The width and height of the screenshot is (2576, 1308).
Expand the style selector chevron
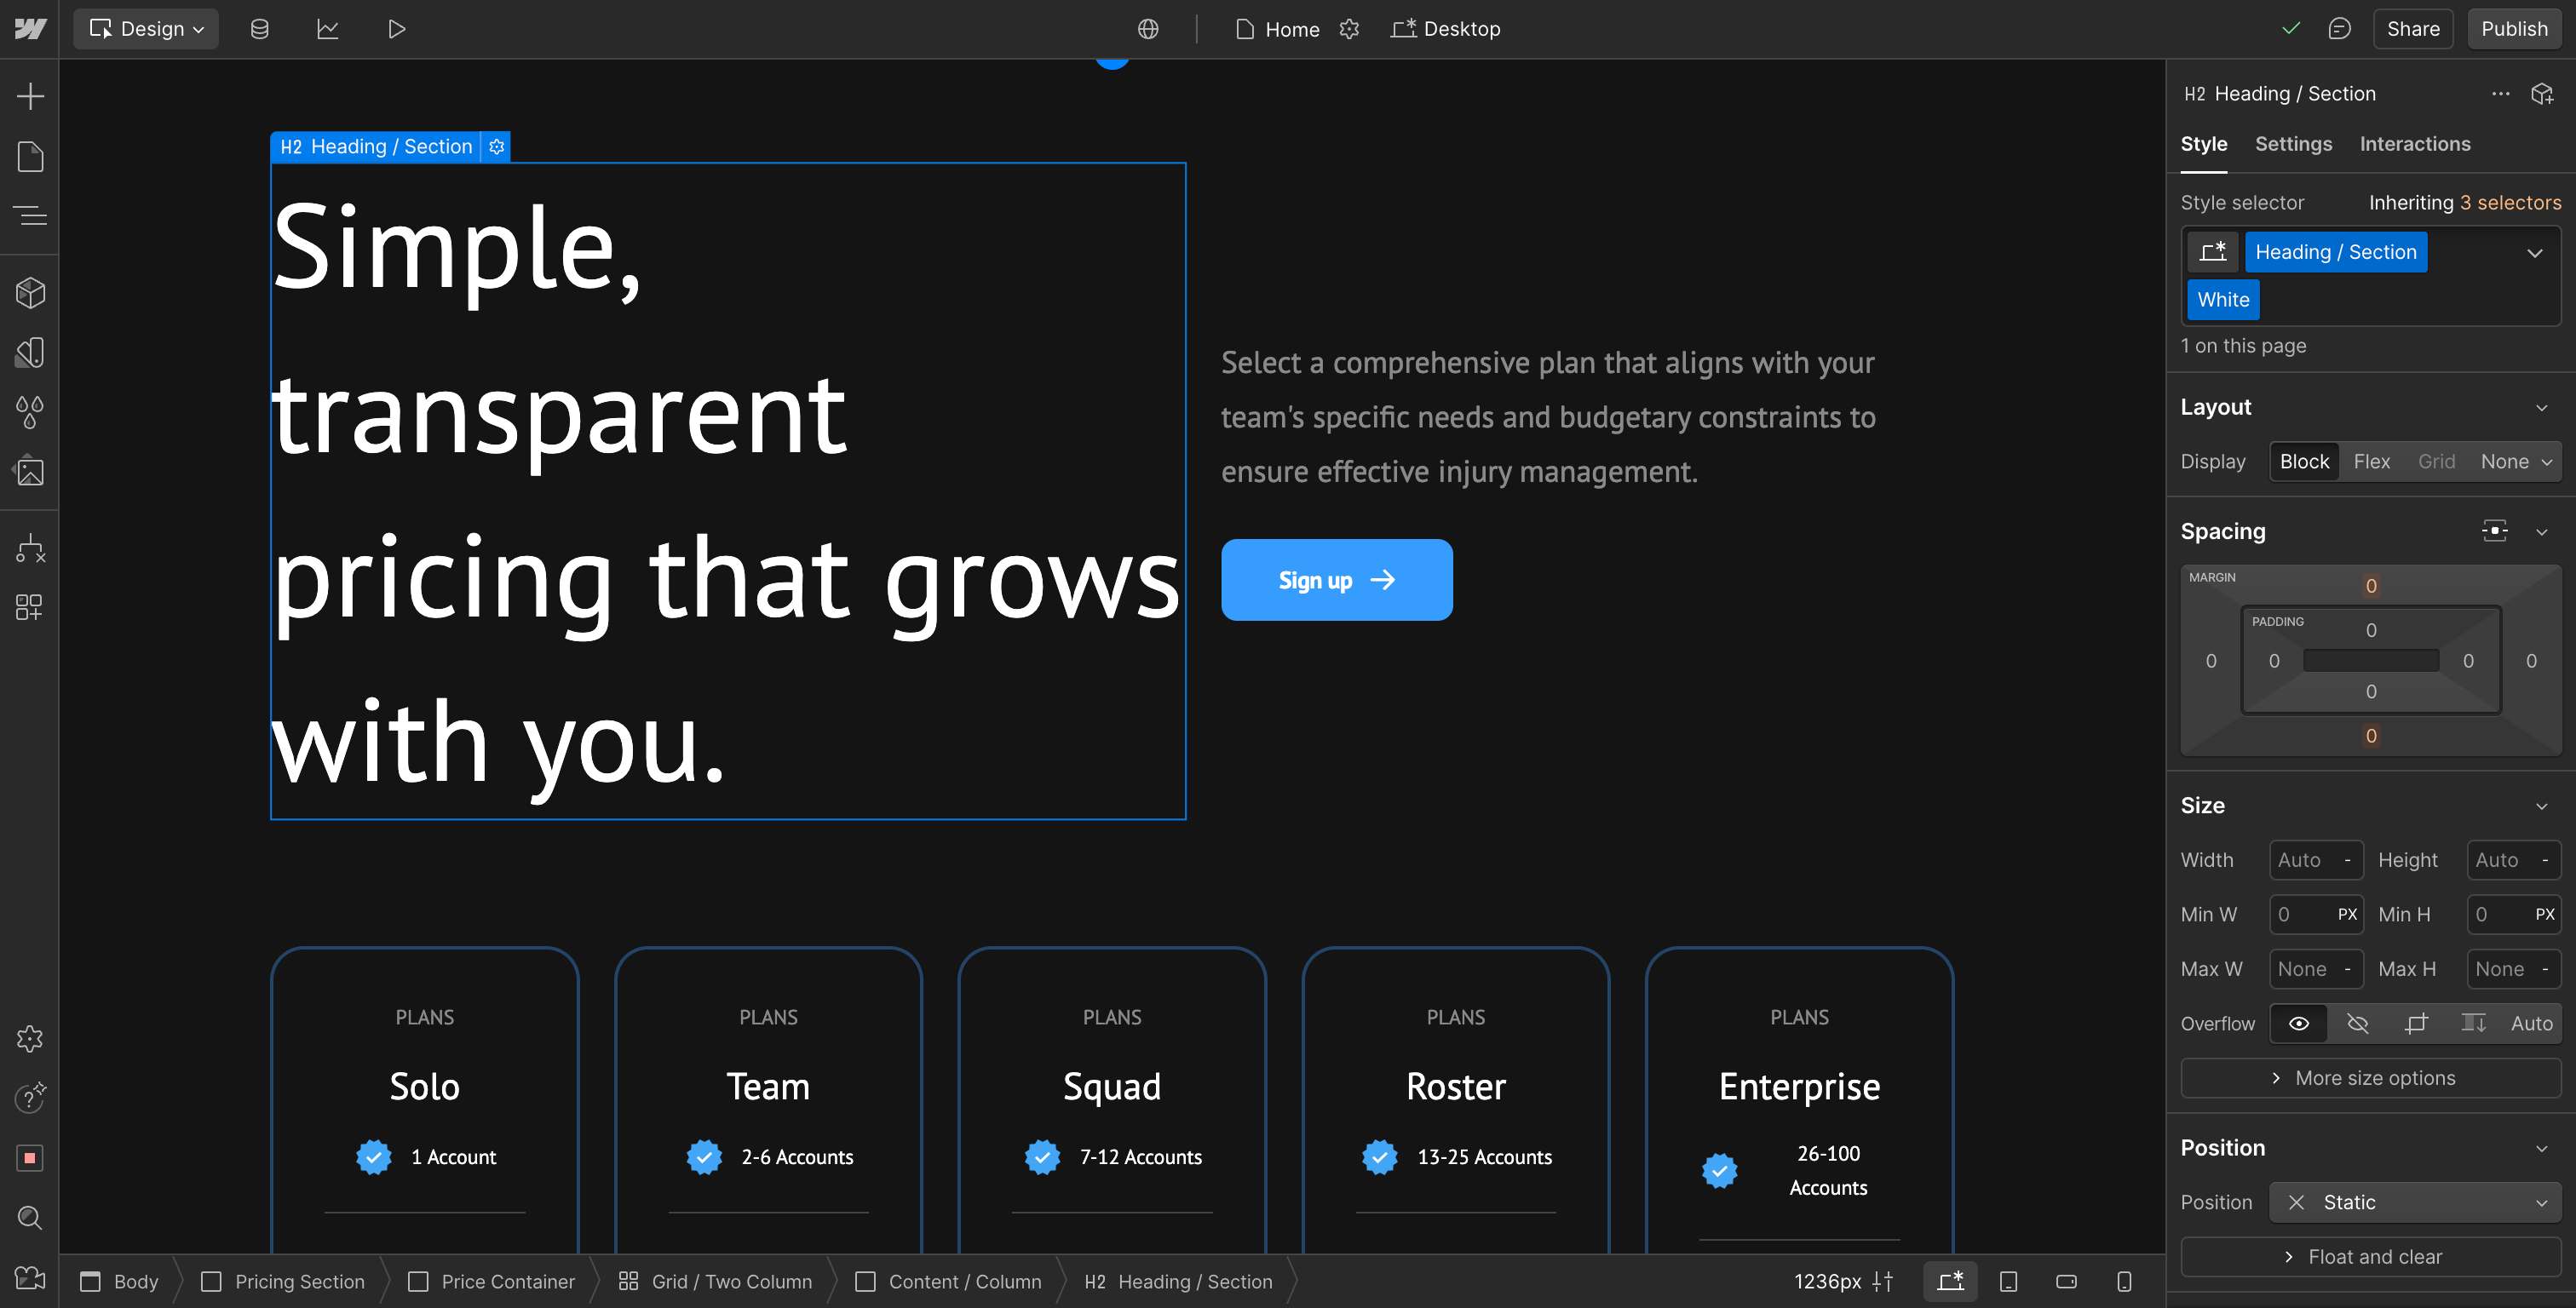2534,253
